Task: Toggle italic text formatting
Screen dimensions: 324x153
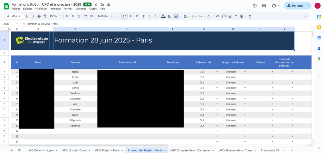Action: coord(143,16)
